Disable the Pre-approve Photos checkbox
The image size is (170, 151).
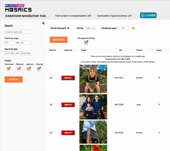click(x=86, y=42)
